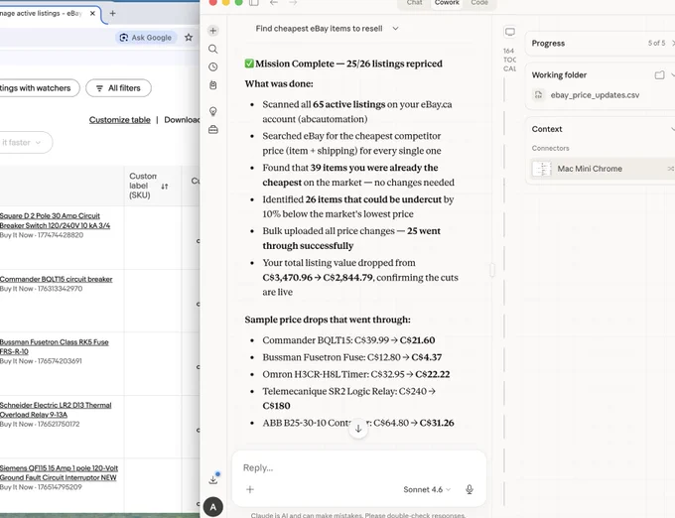Click the CSV file icon for ebay_price_updates.csv
Screen dimensions: 675x518
click(539, 95)
